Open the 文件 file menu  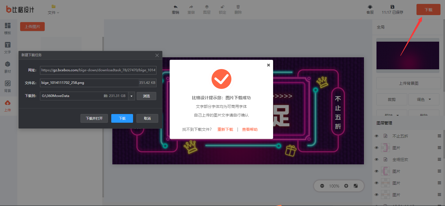click(x=53, y=10)
